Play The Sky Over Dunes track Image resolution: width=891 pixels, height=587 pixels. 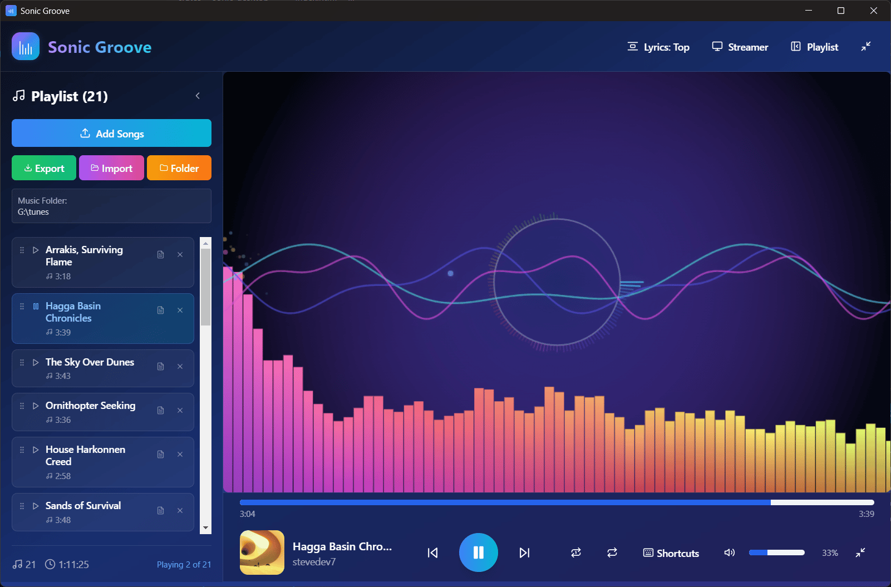(x=36, y=362)
